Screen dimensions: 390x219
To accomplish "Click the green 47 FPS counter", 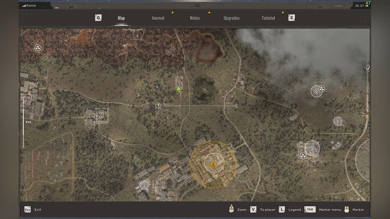I will [368, 3].
